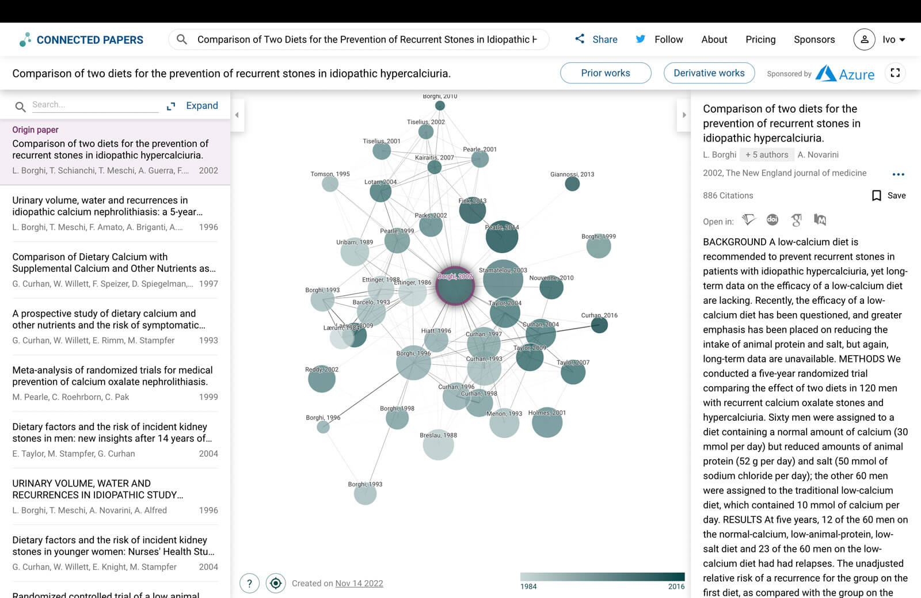The image size is (921, 598).
Task: Open paper in Semantic Scholar
Action: 748,220
